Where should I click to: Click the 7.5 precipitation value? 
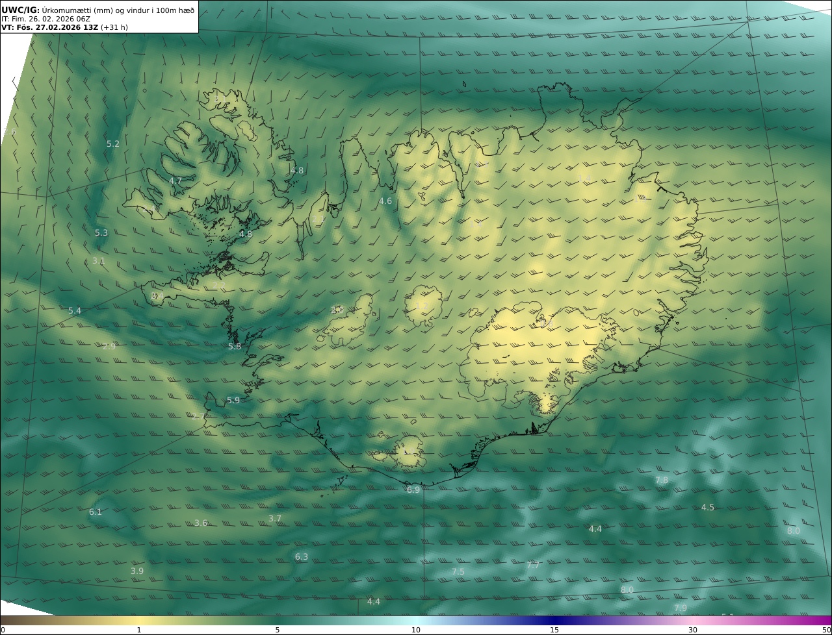click(458, 572)
